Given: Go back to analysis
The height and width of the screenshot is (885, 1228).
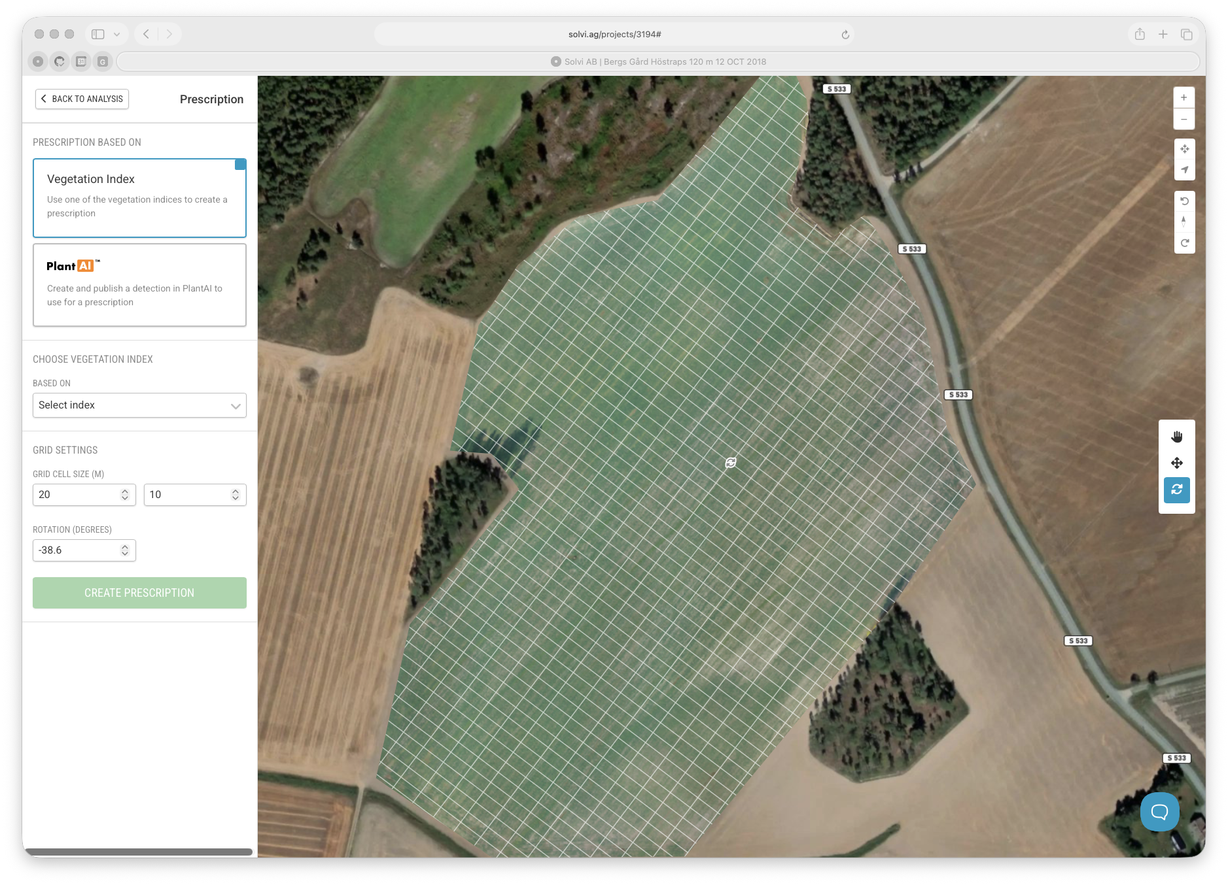Looking at the screenshot, I should click(82, 99).
